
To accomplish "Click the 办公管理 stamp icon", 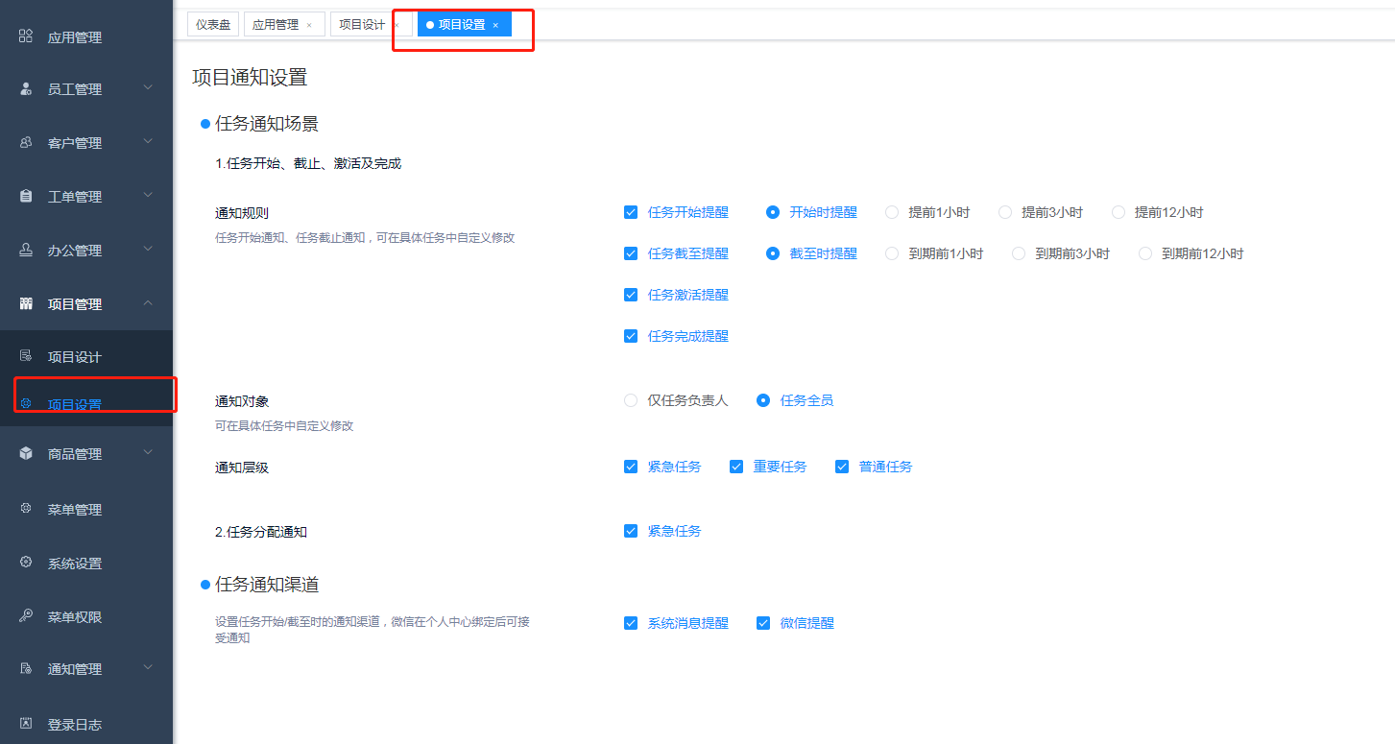I will click(26, 251).
